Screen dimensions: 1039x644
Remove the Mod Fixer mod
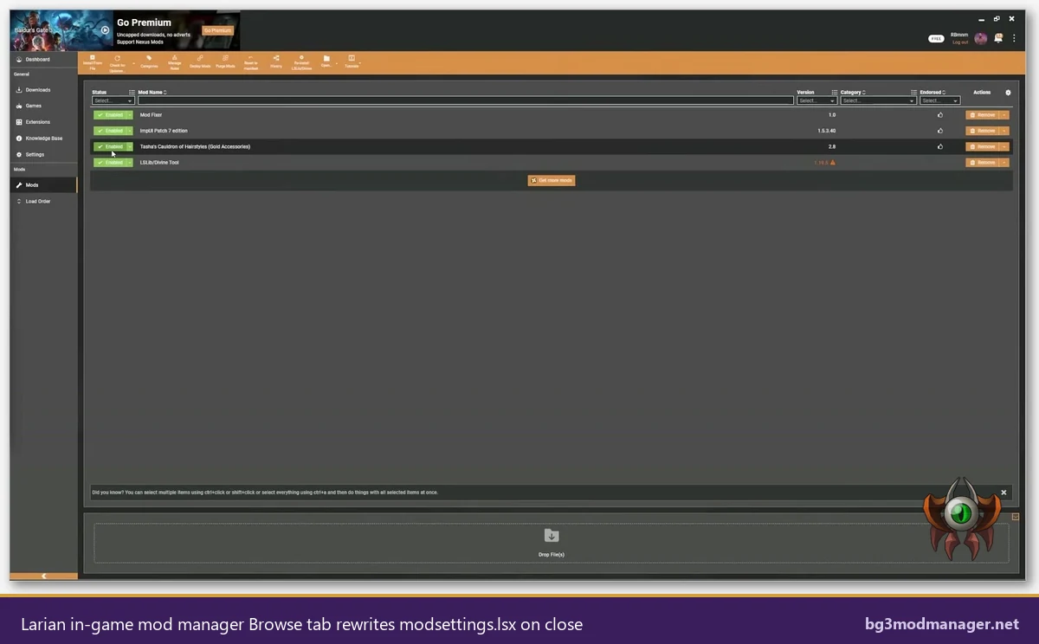tap(983, 114)
